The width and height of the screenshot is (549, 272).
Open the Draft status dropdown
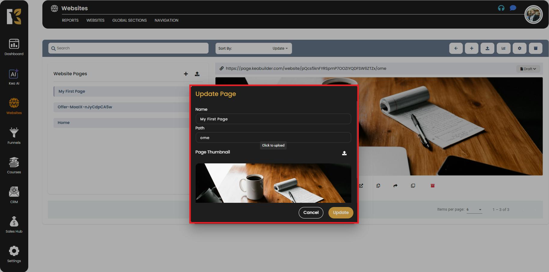(x=528, y=69)
